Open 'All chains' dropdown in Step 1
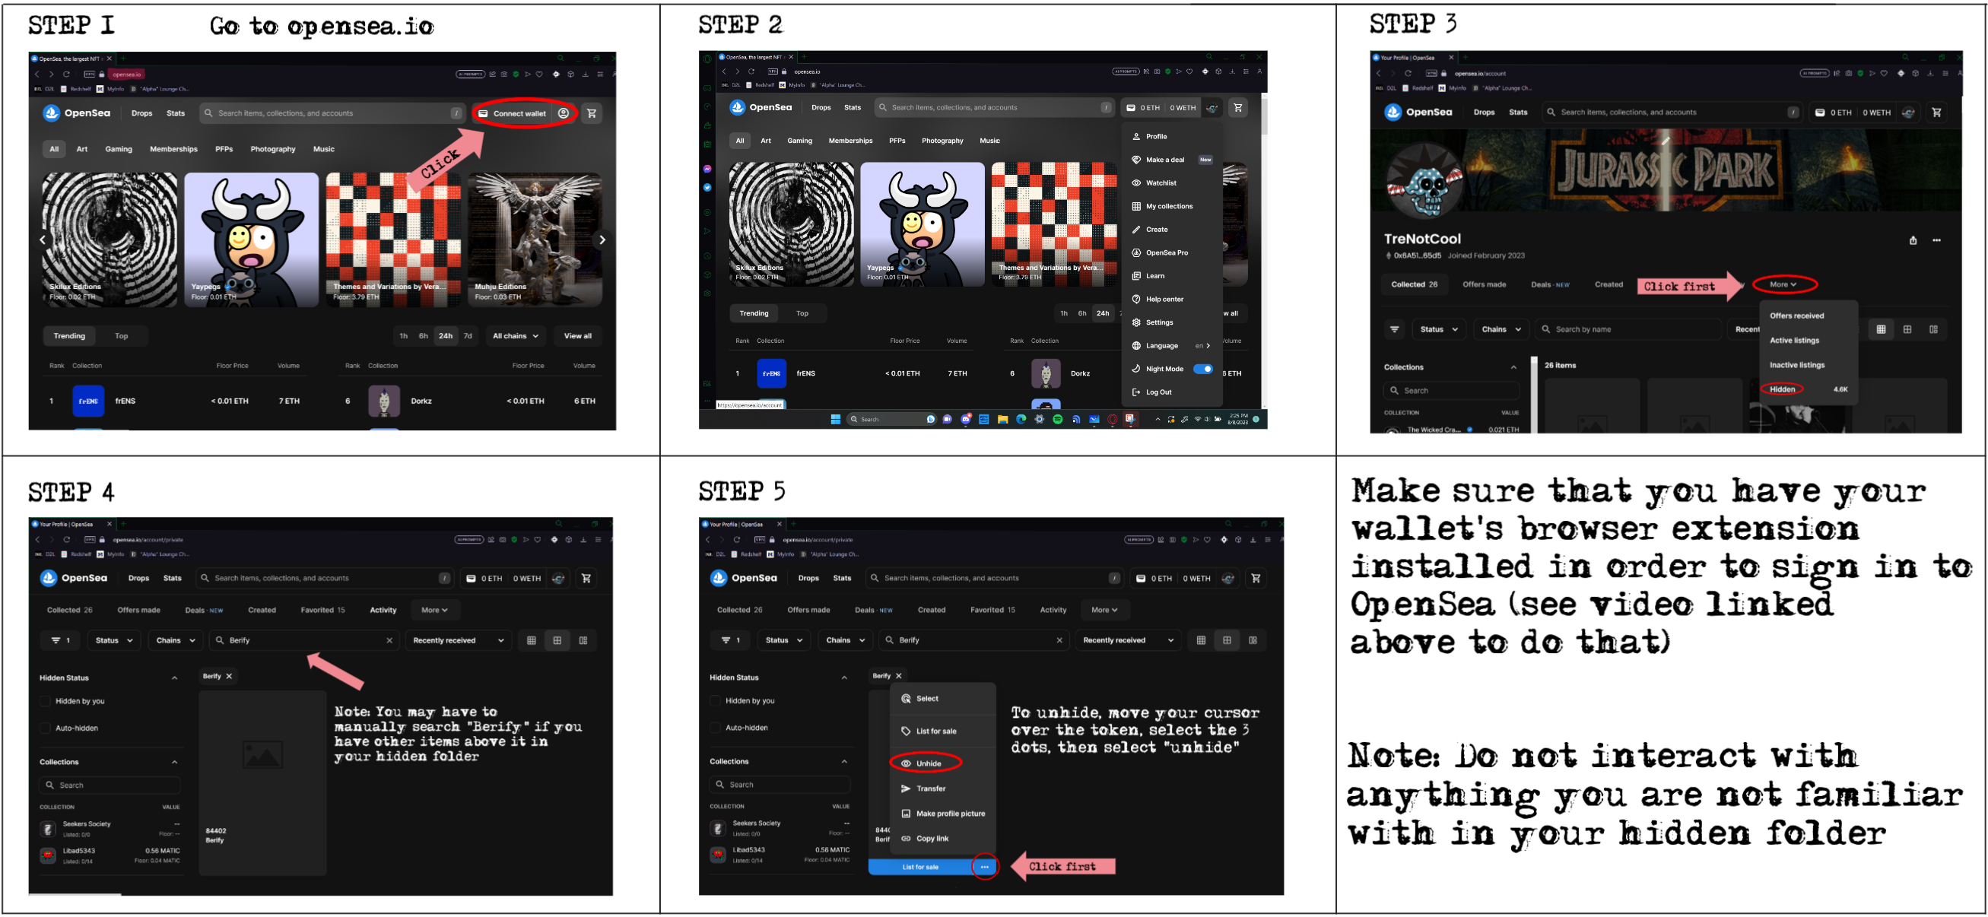Viewport: 1988px width, 917px height. point(516,337)
